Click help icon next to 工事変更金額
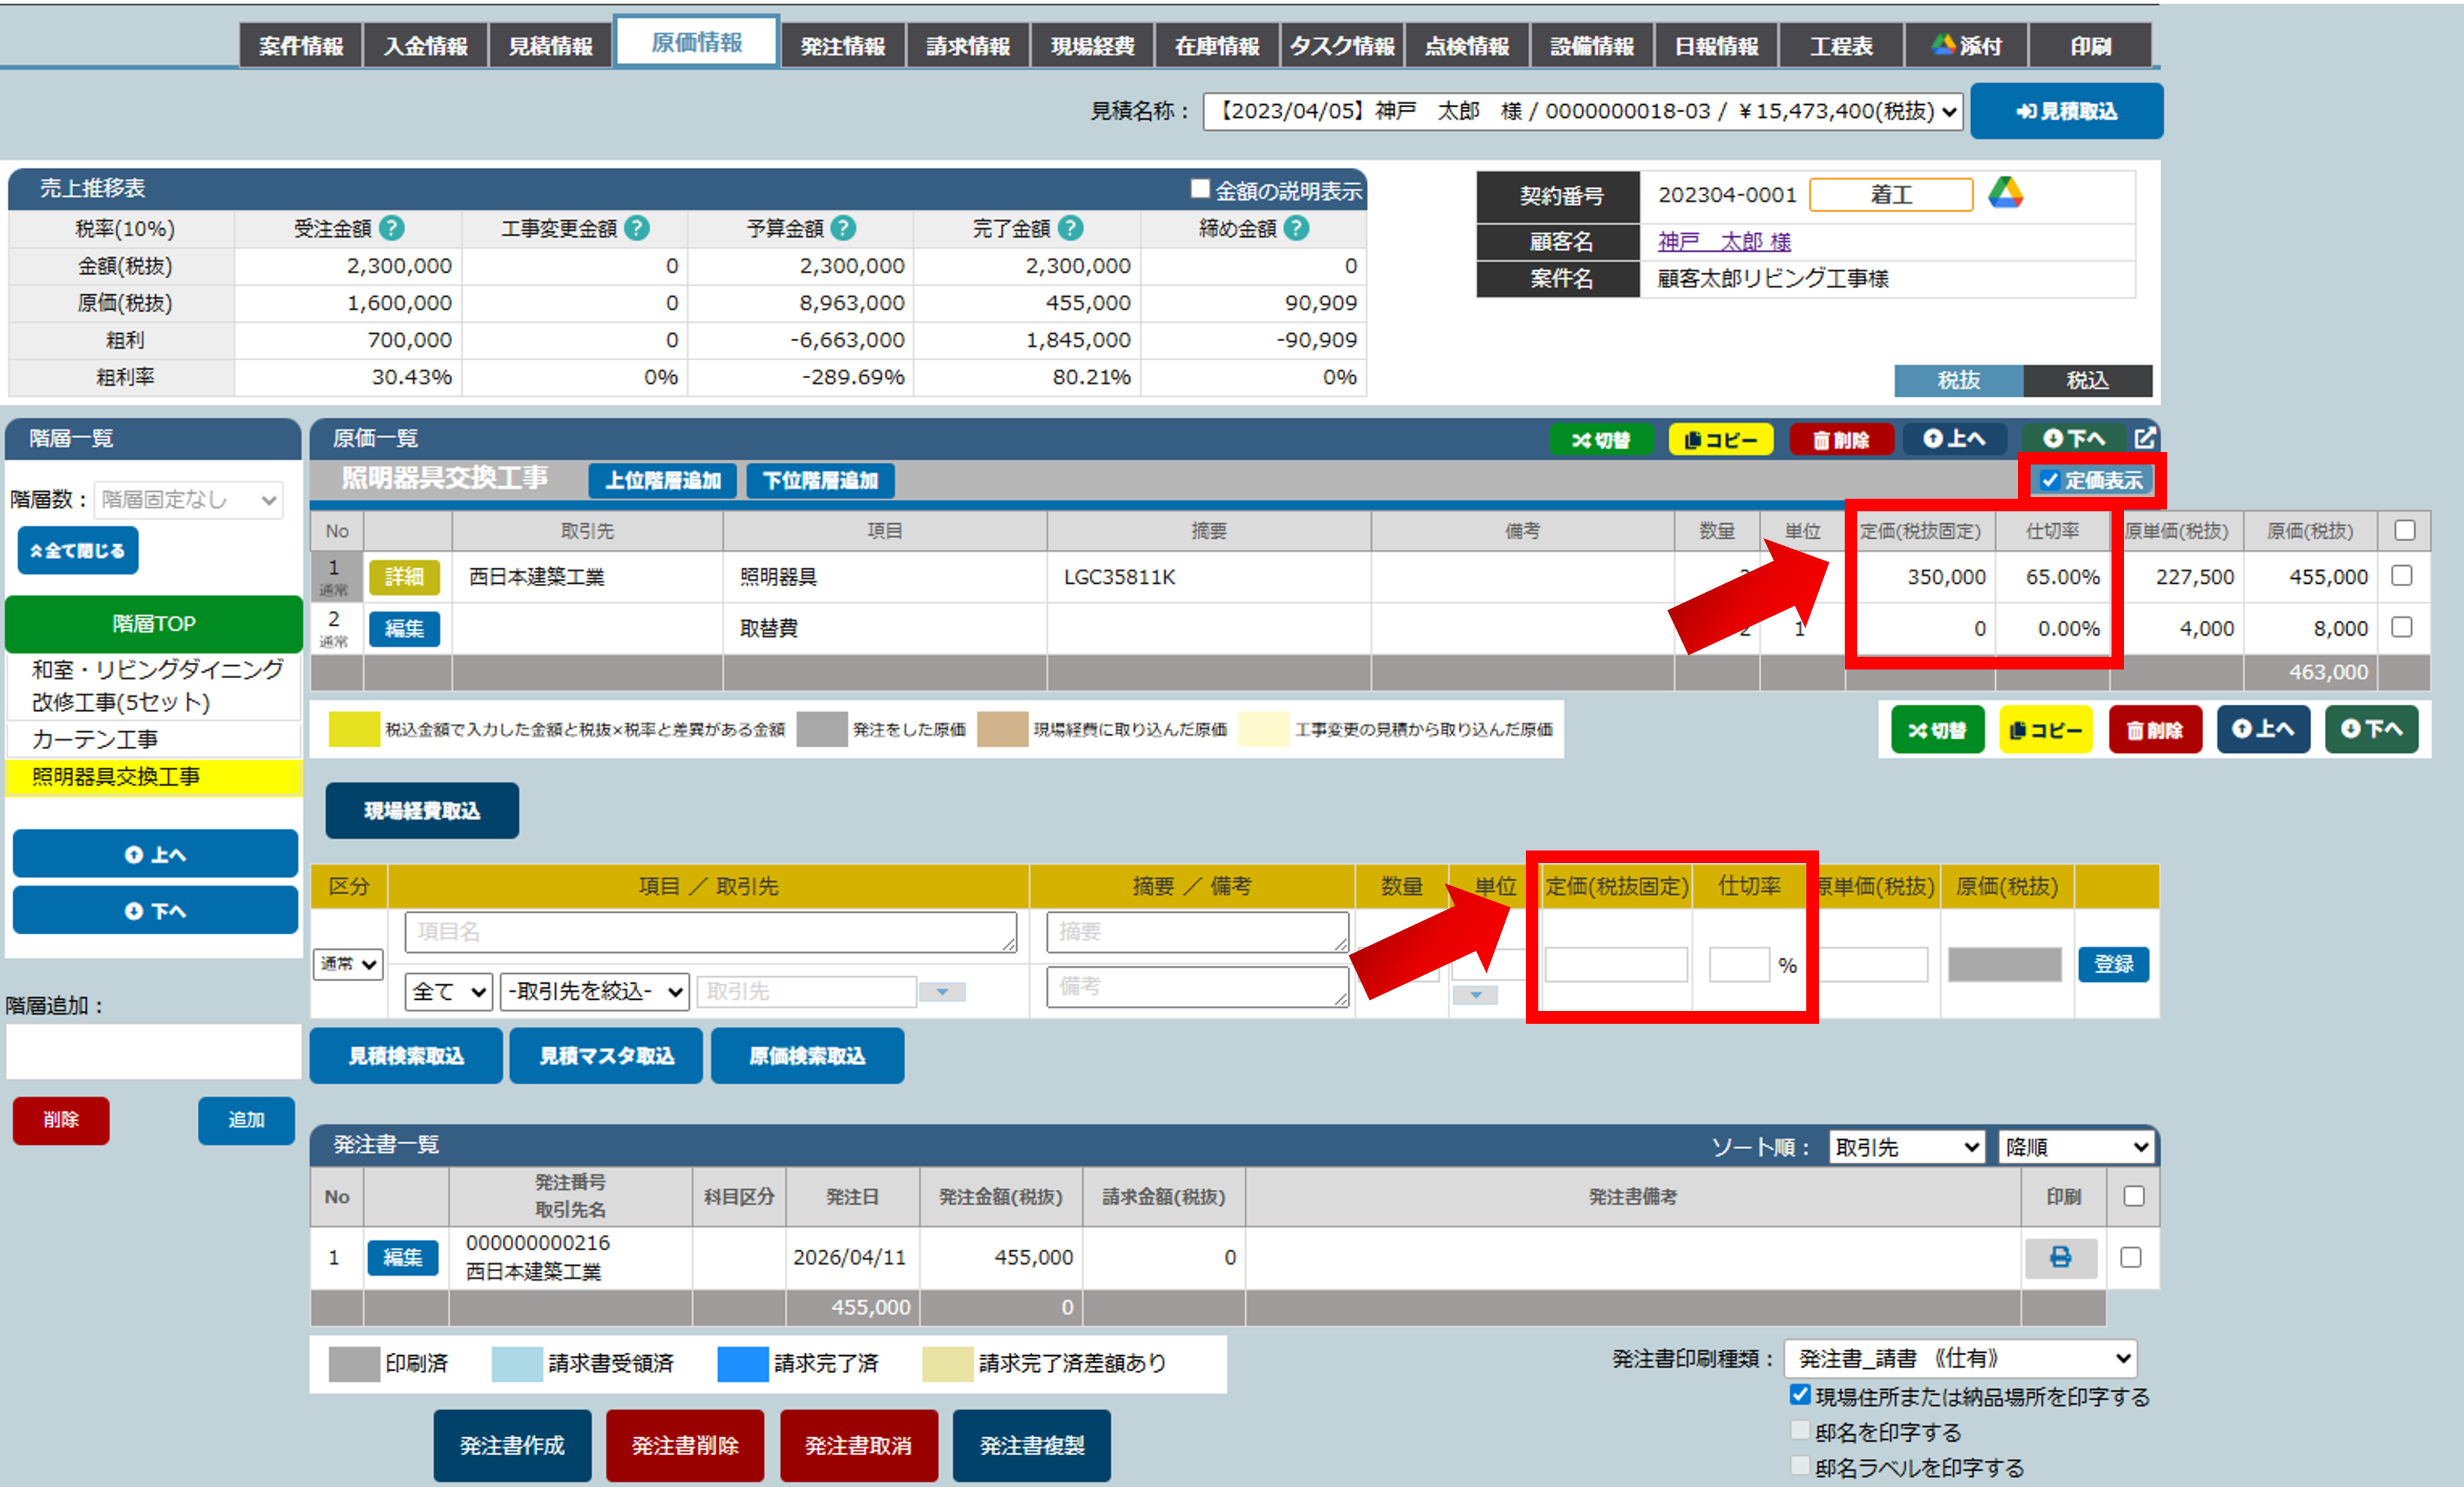This screenshot has width=2464, height=1487. [637, 229]
